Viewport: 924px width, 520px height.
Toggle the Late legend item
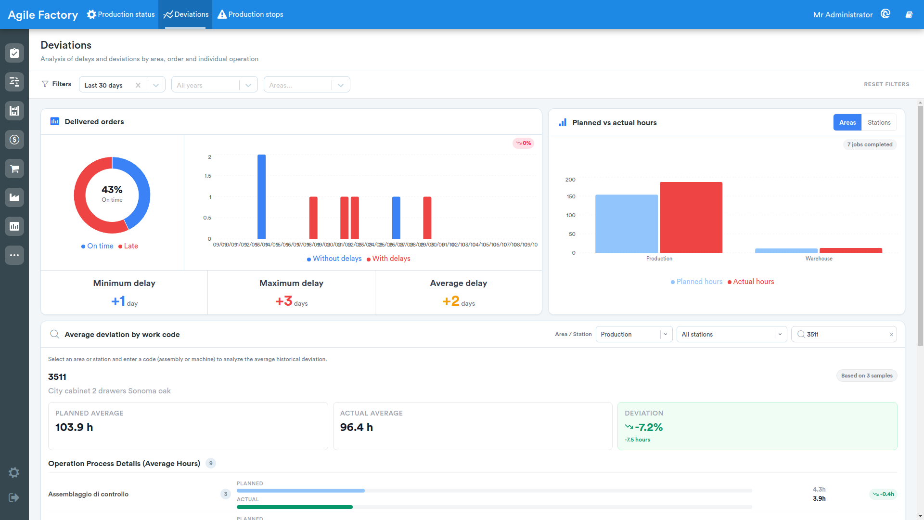tap(128, 246)
